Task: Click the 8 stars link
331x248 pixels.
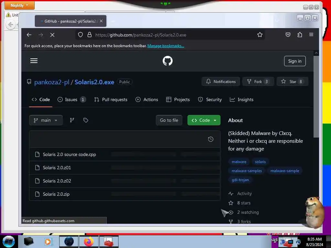Action: [244, 203]
